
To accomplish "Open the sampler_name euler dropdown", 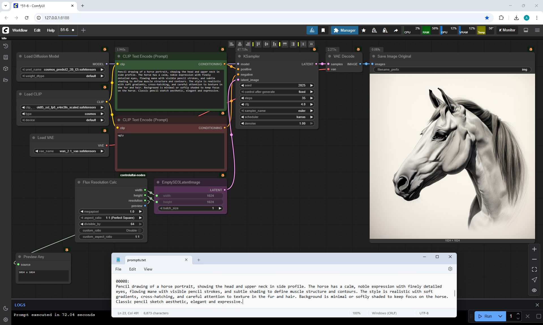I will [277, 111].
